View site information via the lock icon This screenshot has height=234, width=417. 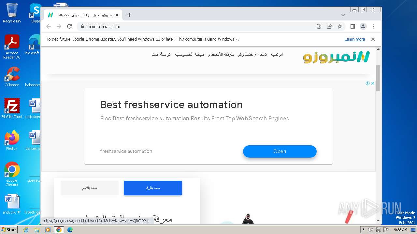click(82, 27)
